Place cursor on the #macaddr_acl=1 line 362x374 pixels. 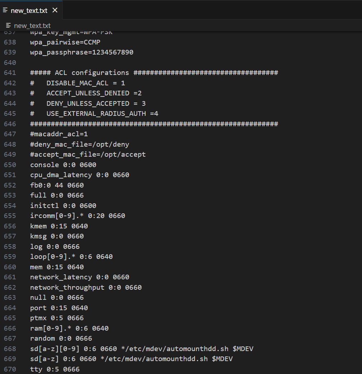59,134
